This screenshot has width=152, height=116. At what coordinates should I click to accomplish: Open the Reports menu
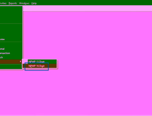13,3
